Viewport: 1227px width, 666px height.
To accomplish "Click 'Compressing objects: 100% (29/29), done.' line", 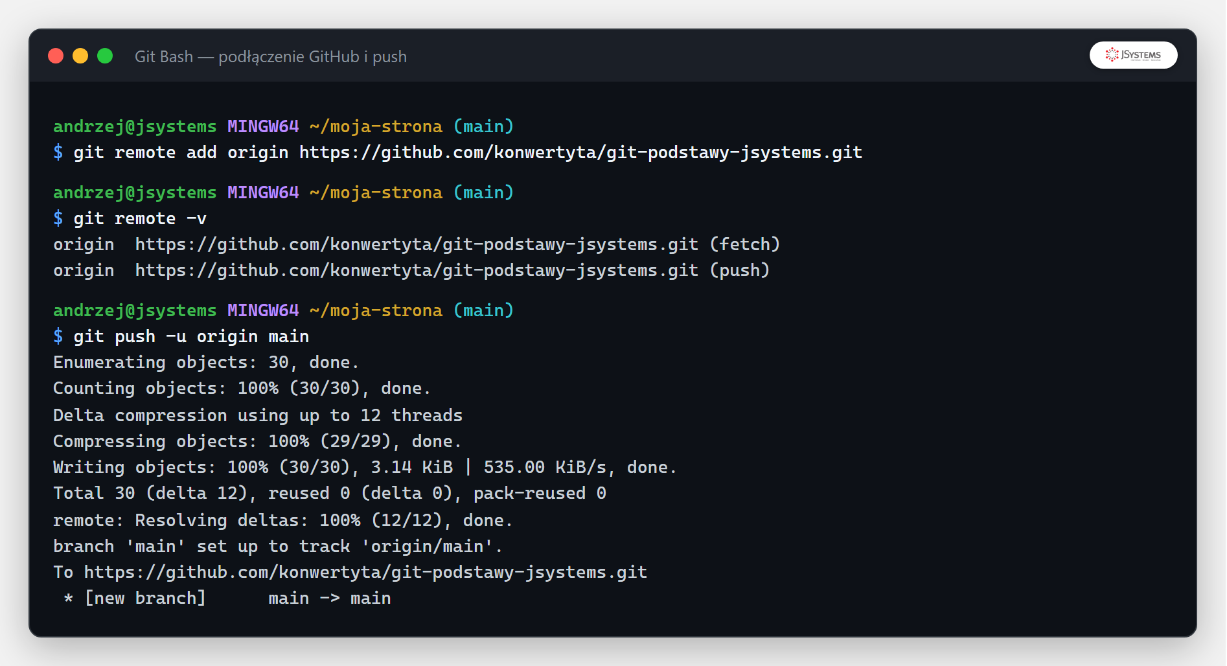I will point(257,442).
